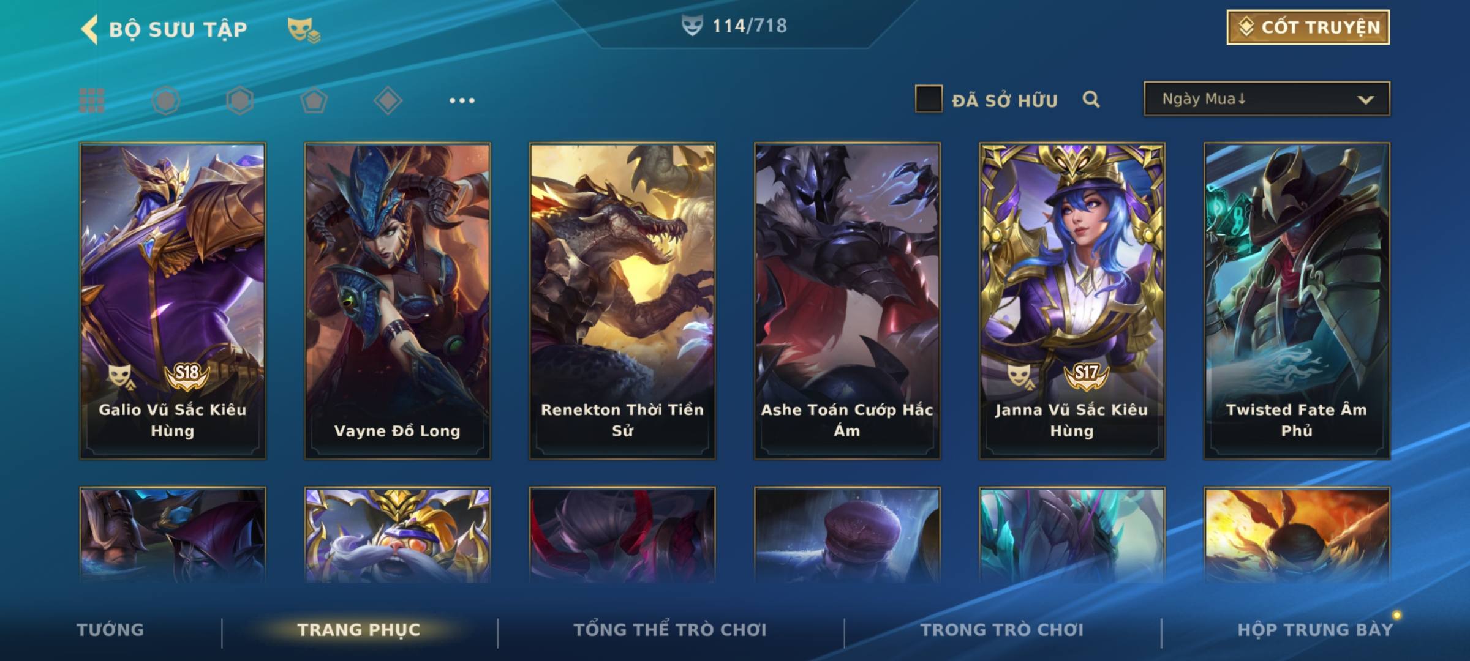Viewport: 1470px width, 661px height.
Task: Open the Tổng Thể Trò Chơi tab
Action: click(670, 630)
